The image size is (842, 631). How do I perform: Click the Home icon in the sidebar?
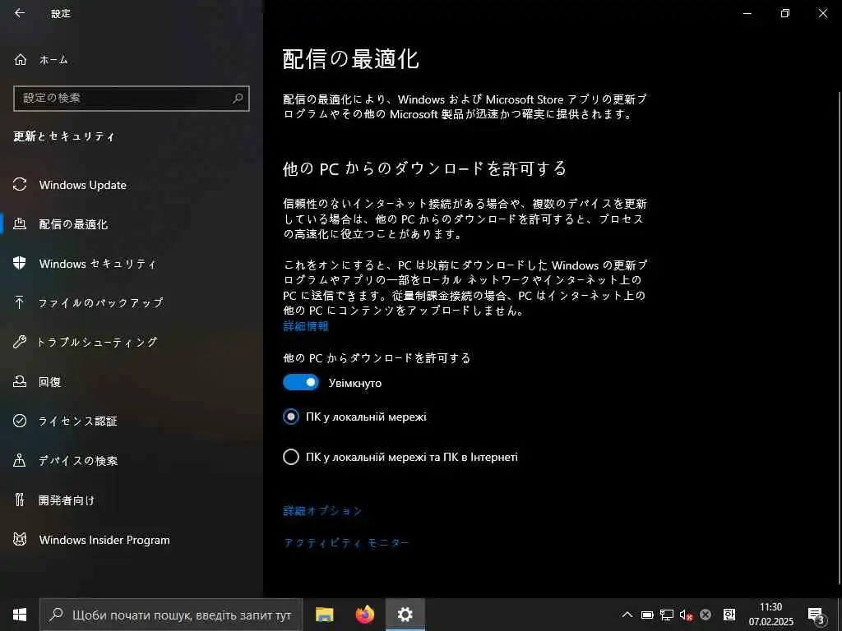click(x=21, y=59)
